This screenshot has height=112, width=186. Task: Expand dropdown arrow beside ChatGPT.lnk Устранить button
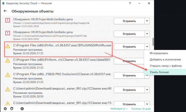click(147, 34)
